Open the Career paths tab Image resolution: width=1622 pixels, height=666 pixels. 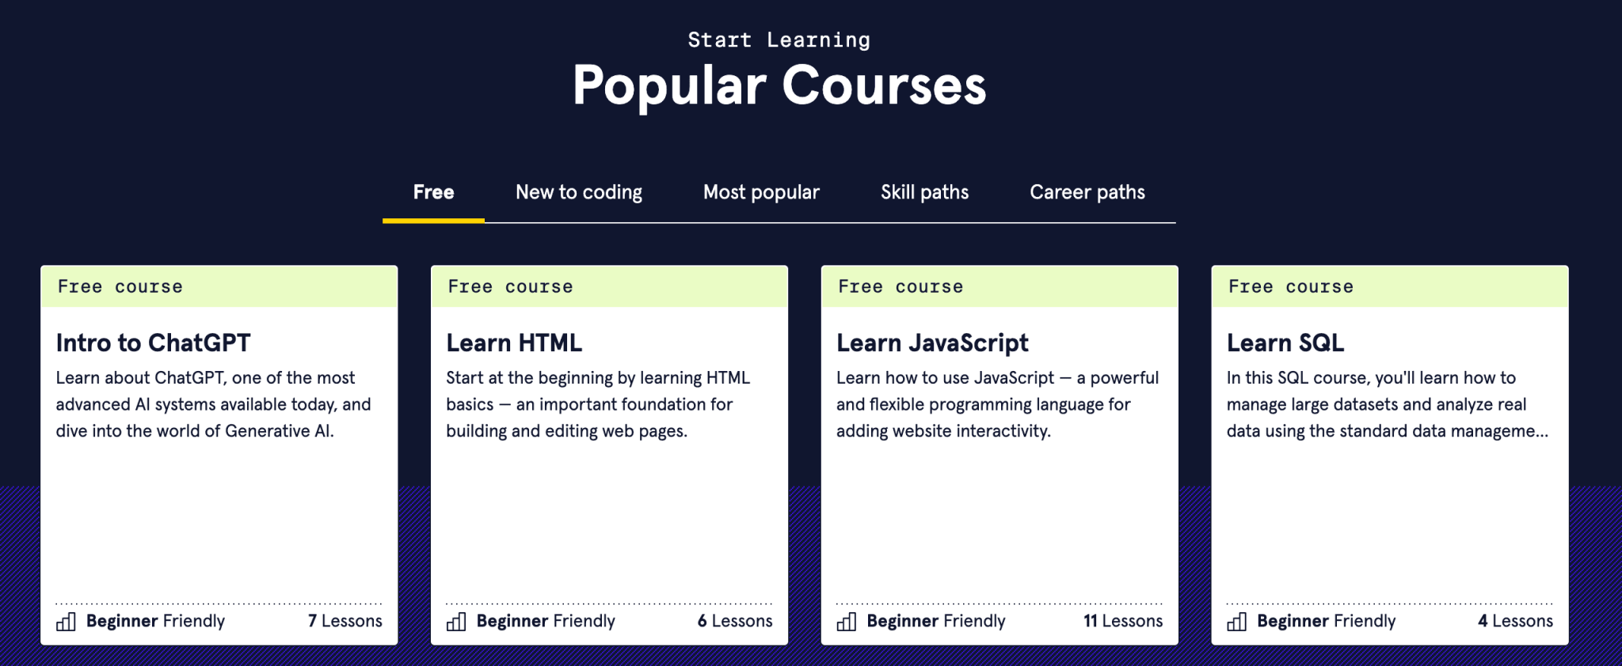pyautogui.click(x=1087, y=192)
